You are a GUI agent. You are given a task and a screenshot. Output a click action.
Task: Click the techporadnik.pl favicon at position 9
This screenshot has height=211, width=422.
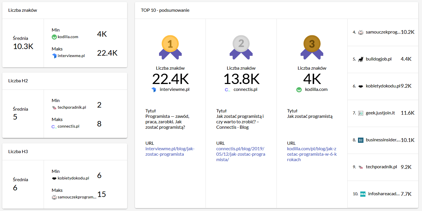361,167
